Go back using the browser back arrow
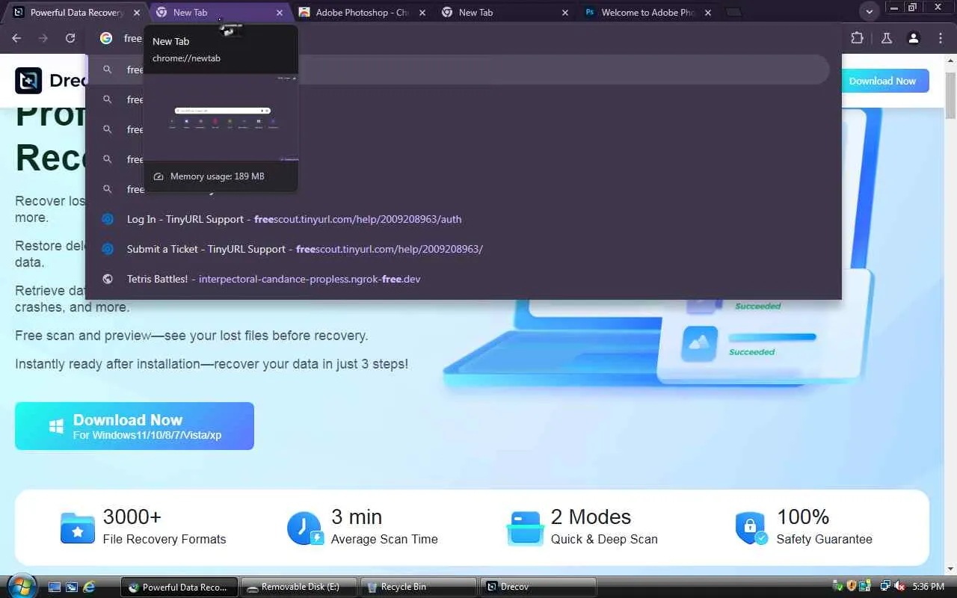 coord(16,38)
